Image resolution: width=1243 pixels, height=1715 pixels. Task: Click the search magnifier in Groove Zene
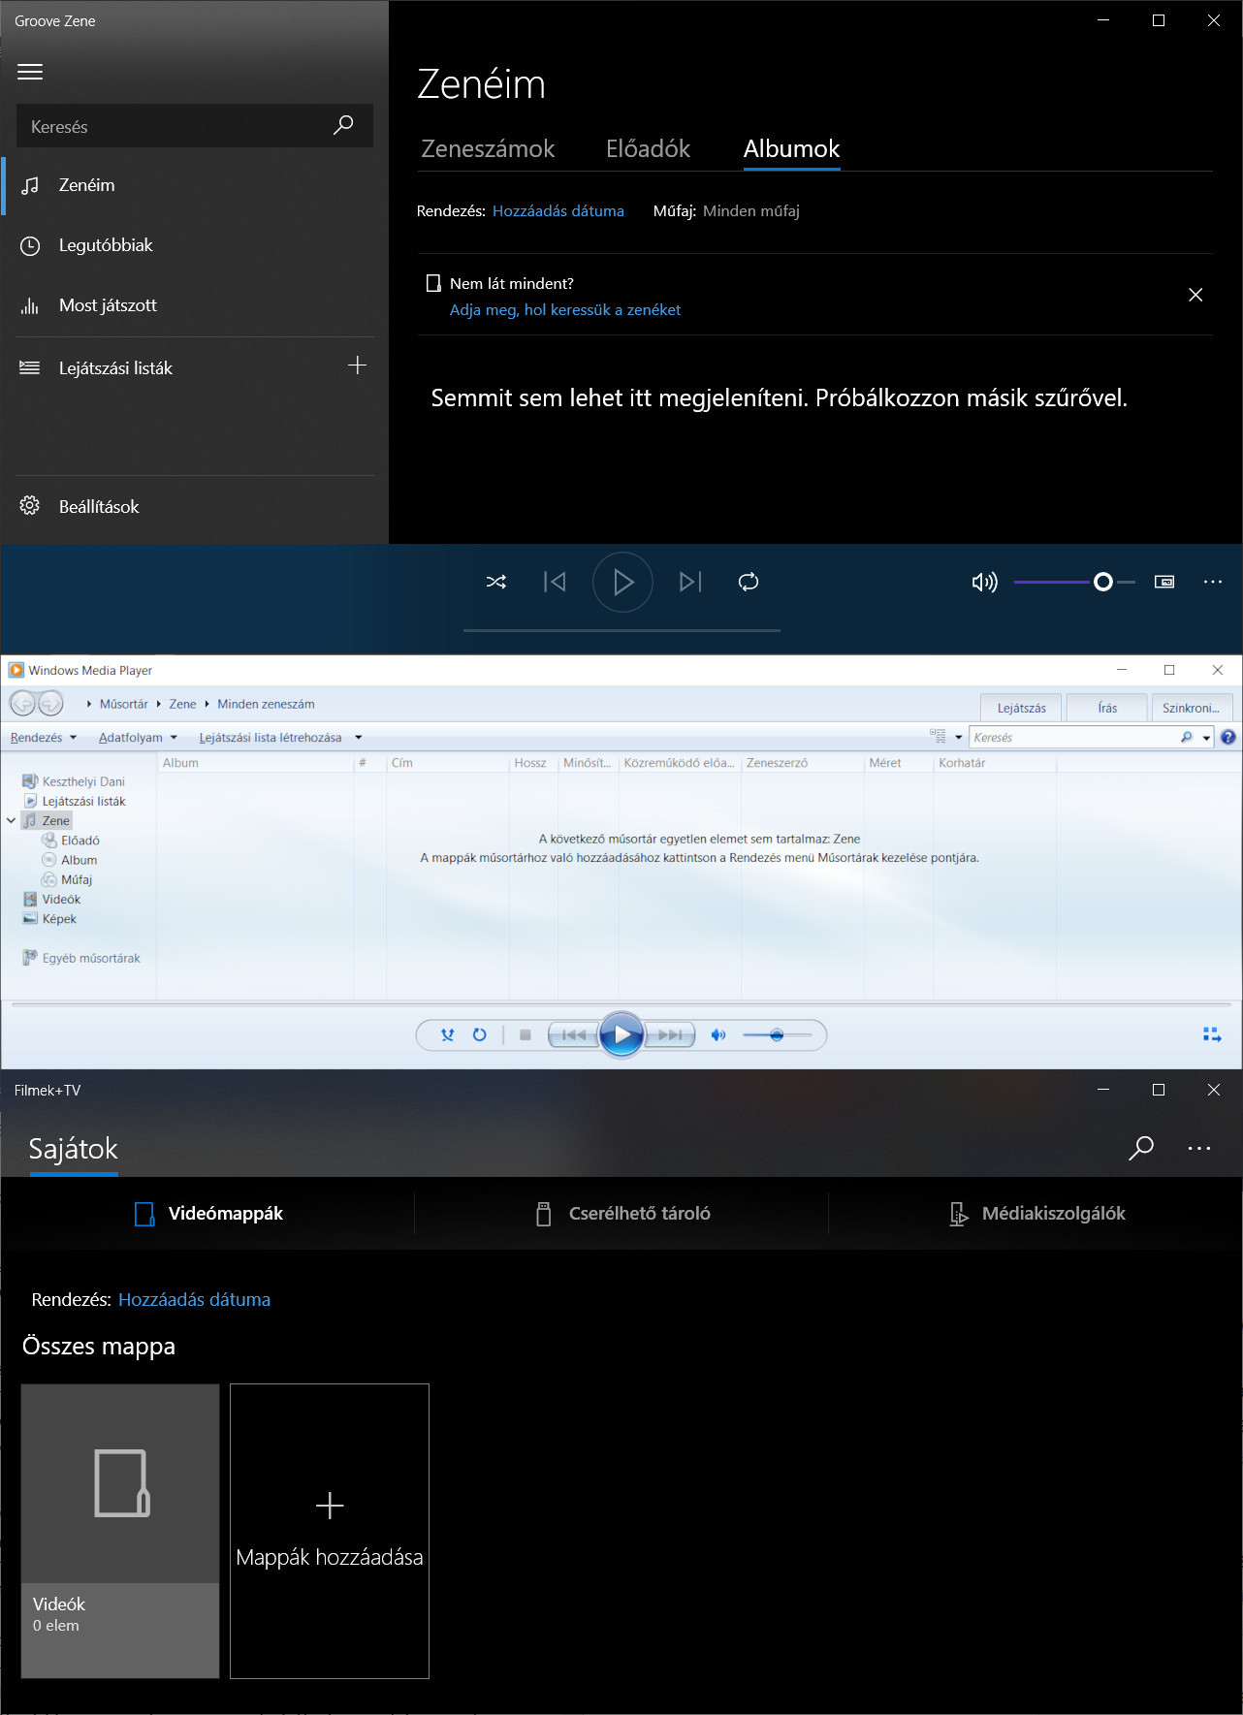pos(343,125)
